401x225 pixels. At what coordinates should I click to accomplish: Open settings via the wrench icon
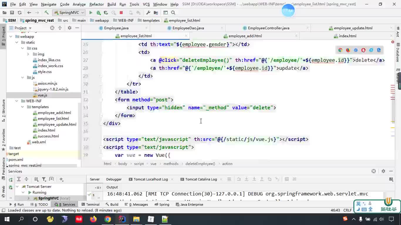(148, 13)
